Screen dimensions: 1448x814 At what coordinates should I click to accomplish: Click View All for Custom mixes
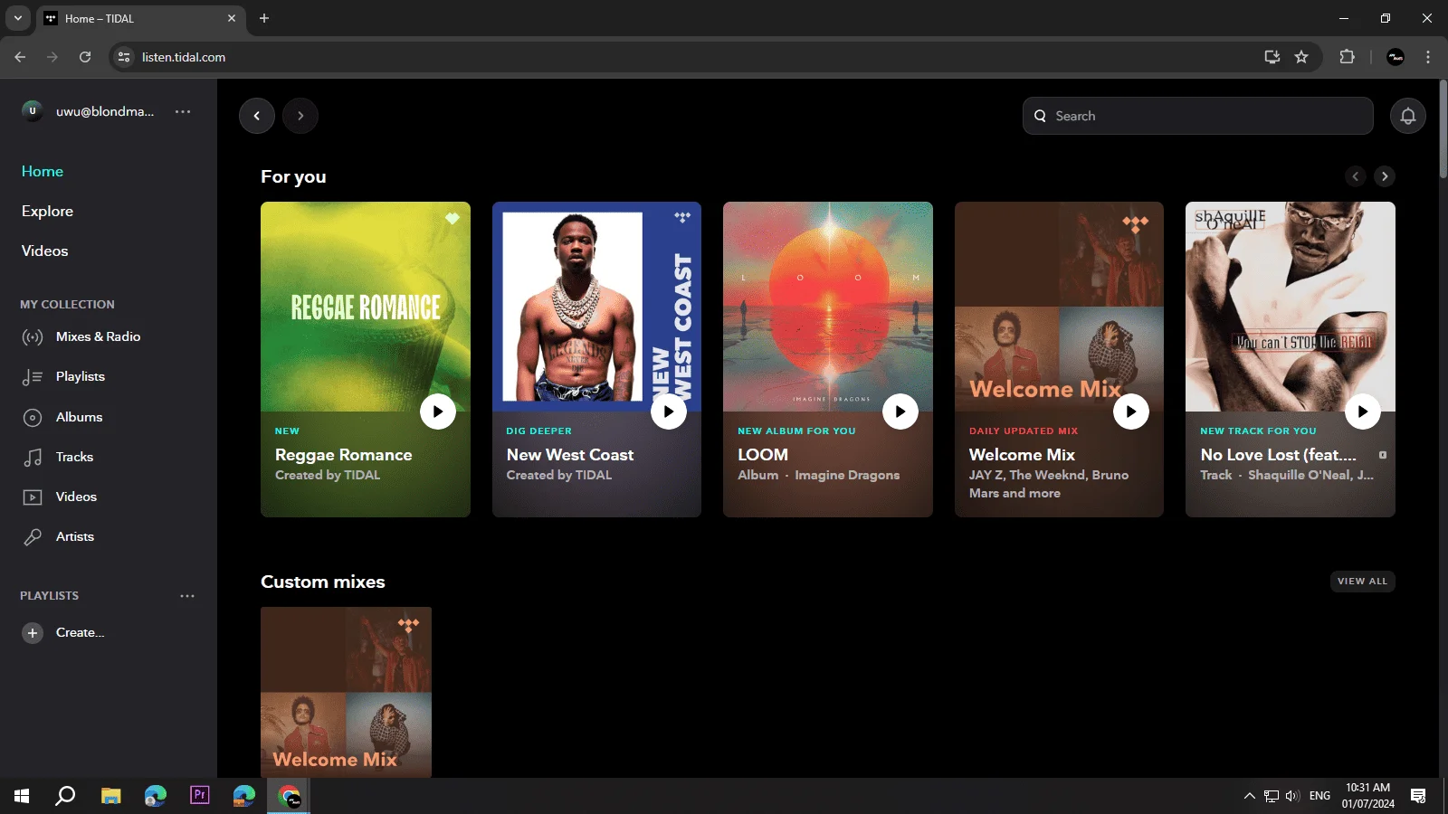coord(1362,582)
